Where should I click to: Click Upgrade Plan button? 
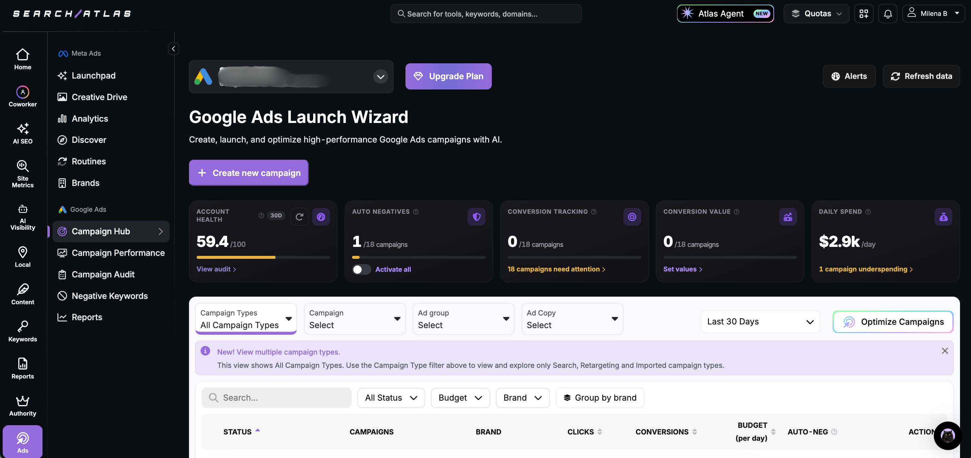pos(448,76)
